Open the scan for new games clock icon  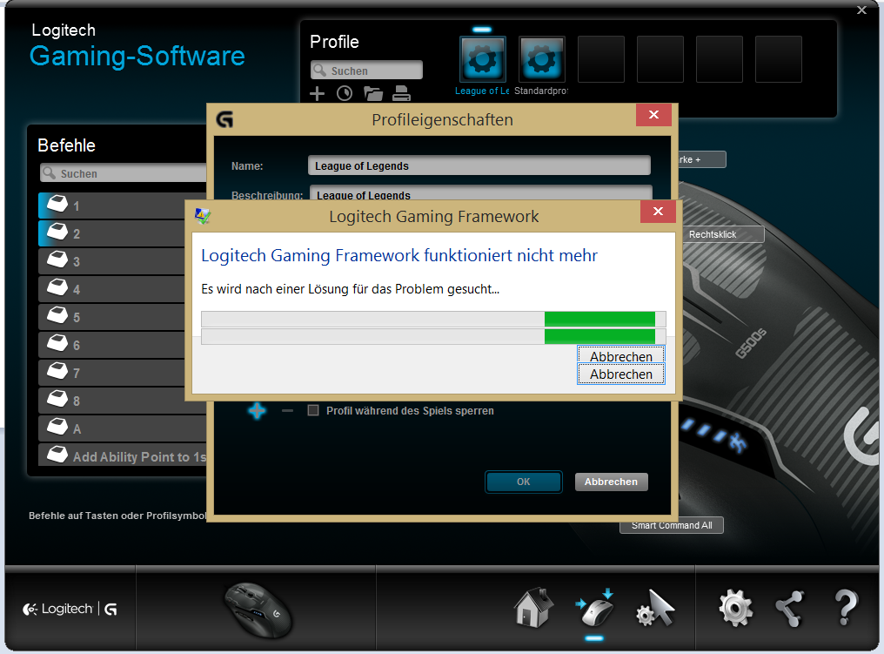coord(345,93)
